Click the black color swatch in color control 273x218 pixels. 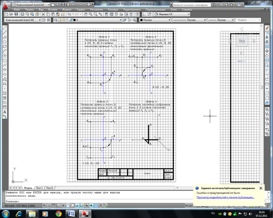pyautogui.click(x=141, y=20)
